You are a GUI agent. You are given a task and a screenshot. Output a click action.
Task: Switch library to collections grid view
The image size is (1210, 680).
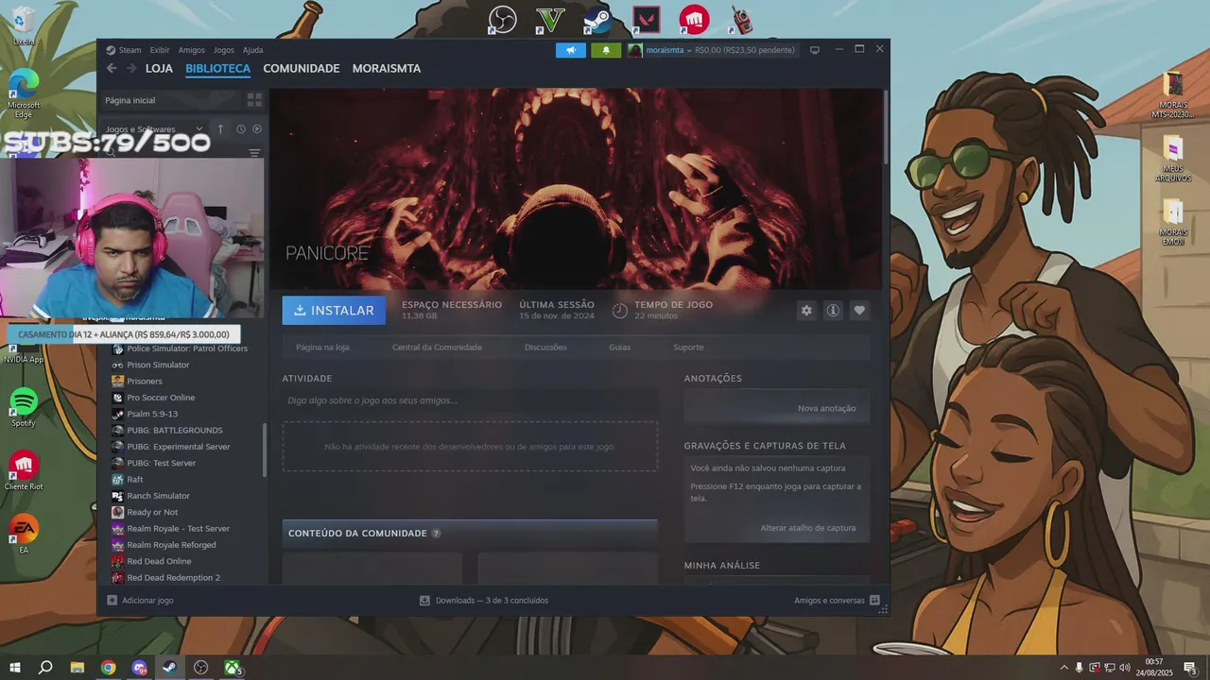click(254, 99)
